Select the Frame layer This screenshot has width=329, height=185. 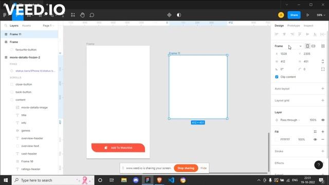(29, 42)
